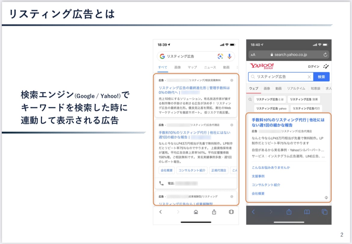Tap コンサルタント紹介 chip in Google ad
The image size is (352, 244).
[x=192, y=170]
